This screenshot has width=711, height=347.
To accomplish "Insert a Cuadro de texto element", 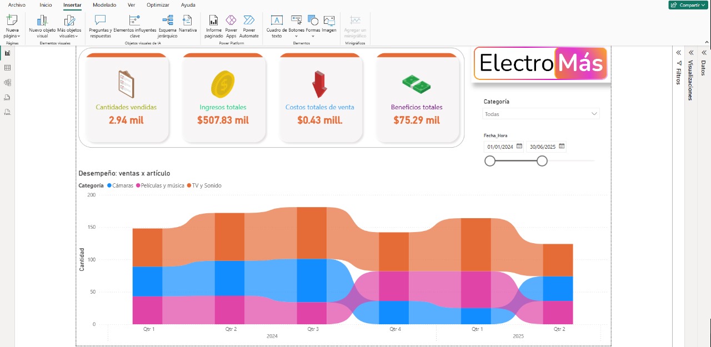I will point(277,26).
